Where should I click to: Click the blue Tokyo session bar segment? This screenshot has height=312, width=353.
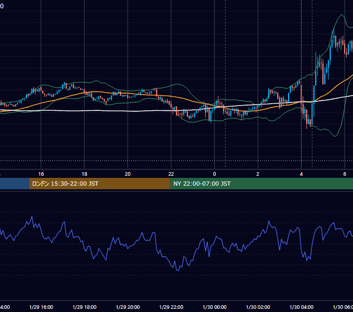[15, 184]
